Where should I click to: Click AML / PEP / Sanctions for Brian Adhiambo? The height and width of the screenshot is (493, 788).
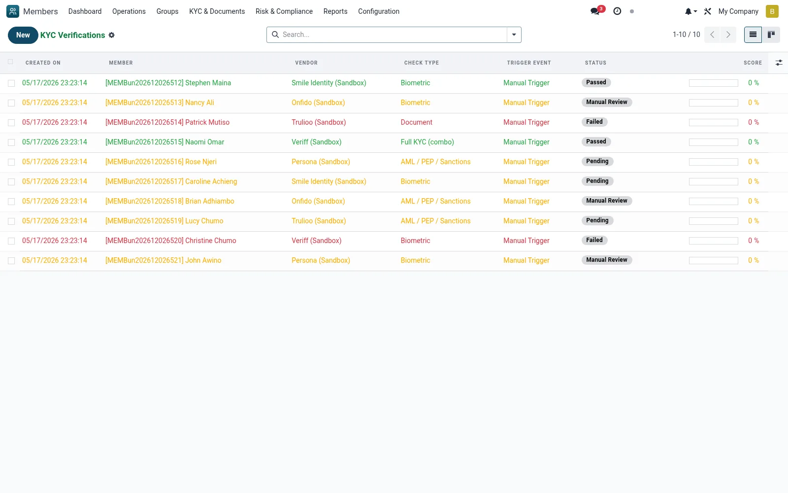(x=436, y=201)
